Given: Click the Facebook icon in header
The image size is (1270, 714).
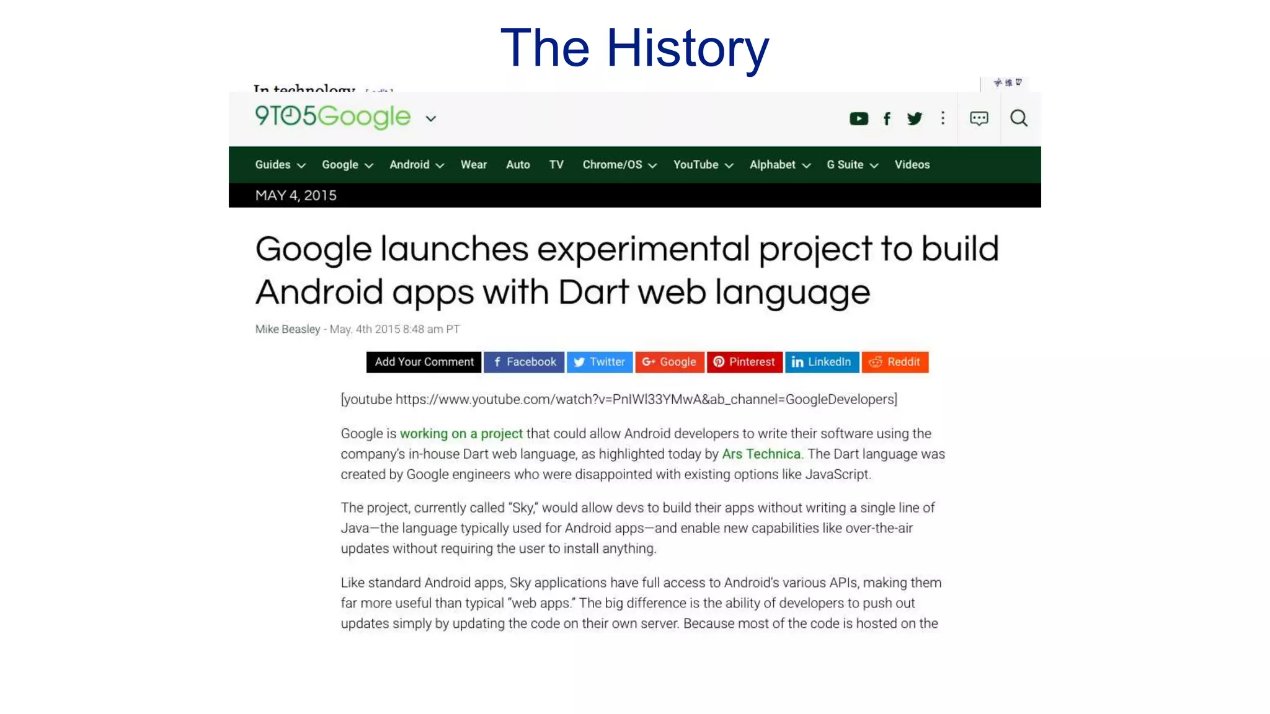Looking at the screenshot, I should coord(887,118).
